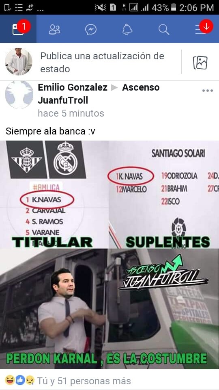Open the News Feed tab icon
This screenshot has width=219, height=390.
[x=18, y=29]
